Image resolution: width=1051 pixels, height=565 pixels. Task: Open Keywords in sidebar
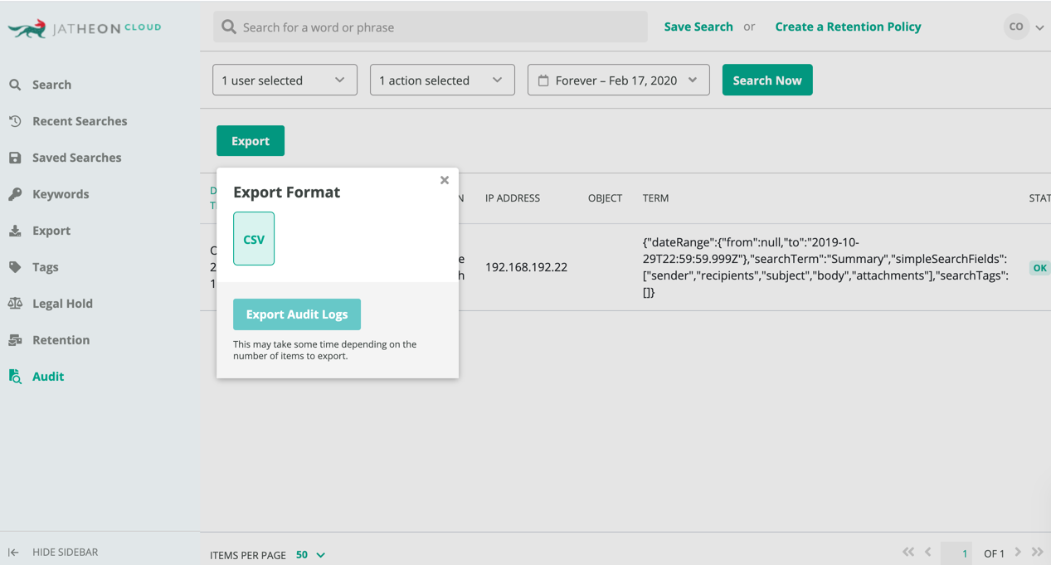[x=61, y=194]
